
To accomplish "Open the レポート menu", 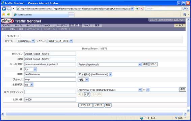I will (x=75, y=25).
